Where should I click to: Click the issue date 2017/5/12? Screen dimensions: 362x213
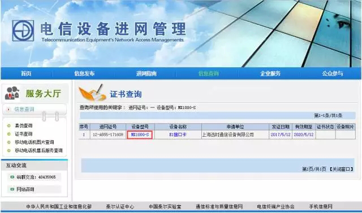281,134
